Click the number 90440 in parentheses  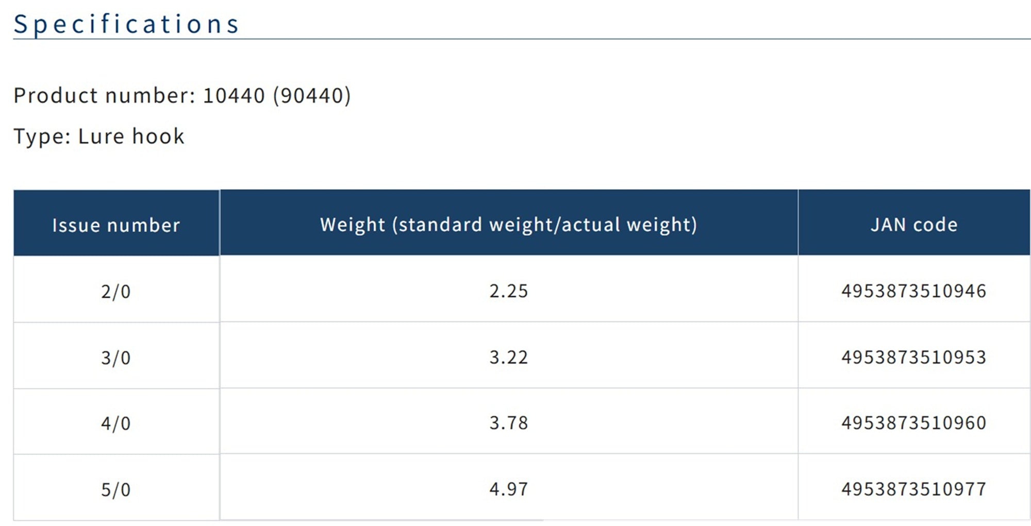tap(312, 96)
